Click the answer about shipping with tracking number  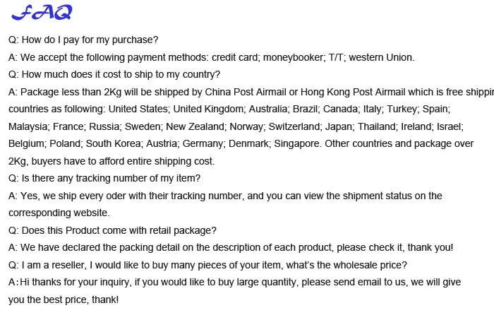225,196
